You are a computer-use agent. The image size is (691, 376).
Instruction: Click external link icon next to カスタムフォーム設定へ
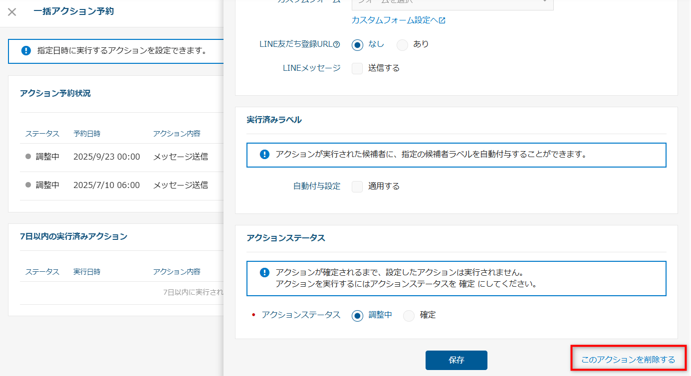442,20
